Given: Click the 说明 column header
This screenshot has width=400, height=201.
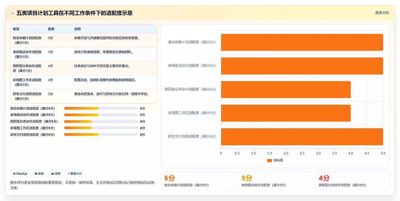Looking at the screenshot, I should point(77,29).
